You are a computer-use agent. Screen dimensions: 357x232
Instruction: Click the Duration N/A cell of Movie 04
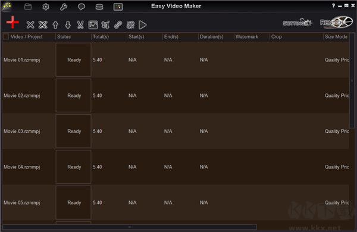point(203,167)
